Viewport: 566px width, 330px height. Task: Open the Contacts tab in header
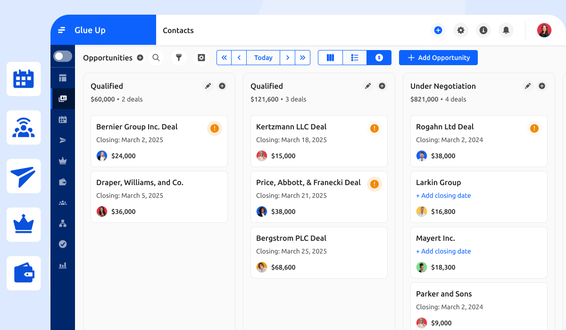(178, 30)
